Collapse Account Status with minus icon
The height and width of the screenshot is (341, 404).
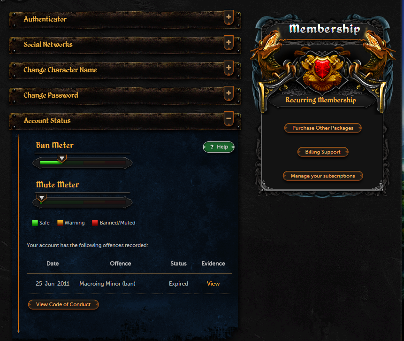click(x=229, y=119)
